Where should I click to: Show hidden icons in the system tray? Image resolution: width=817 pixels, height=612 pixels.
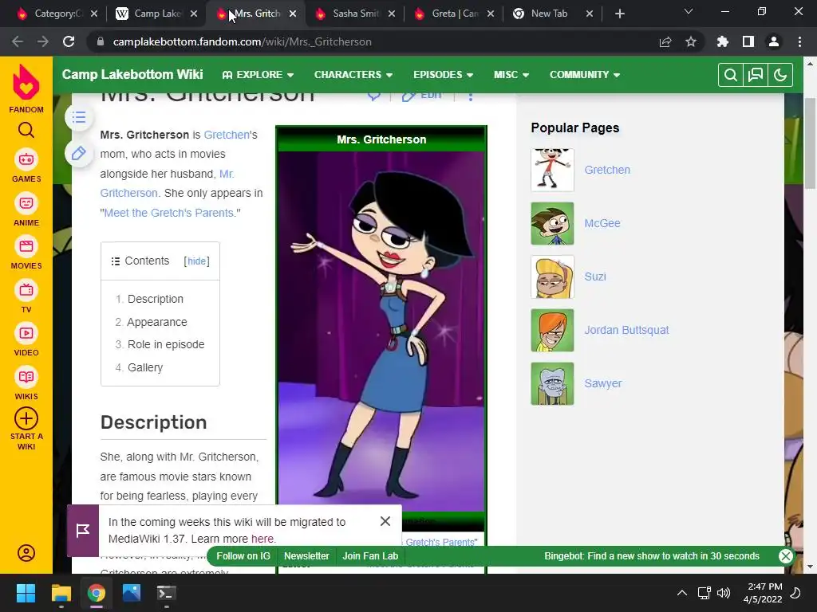(681, 593)
